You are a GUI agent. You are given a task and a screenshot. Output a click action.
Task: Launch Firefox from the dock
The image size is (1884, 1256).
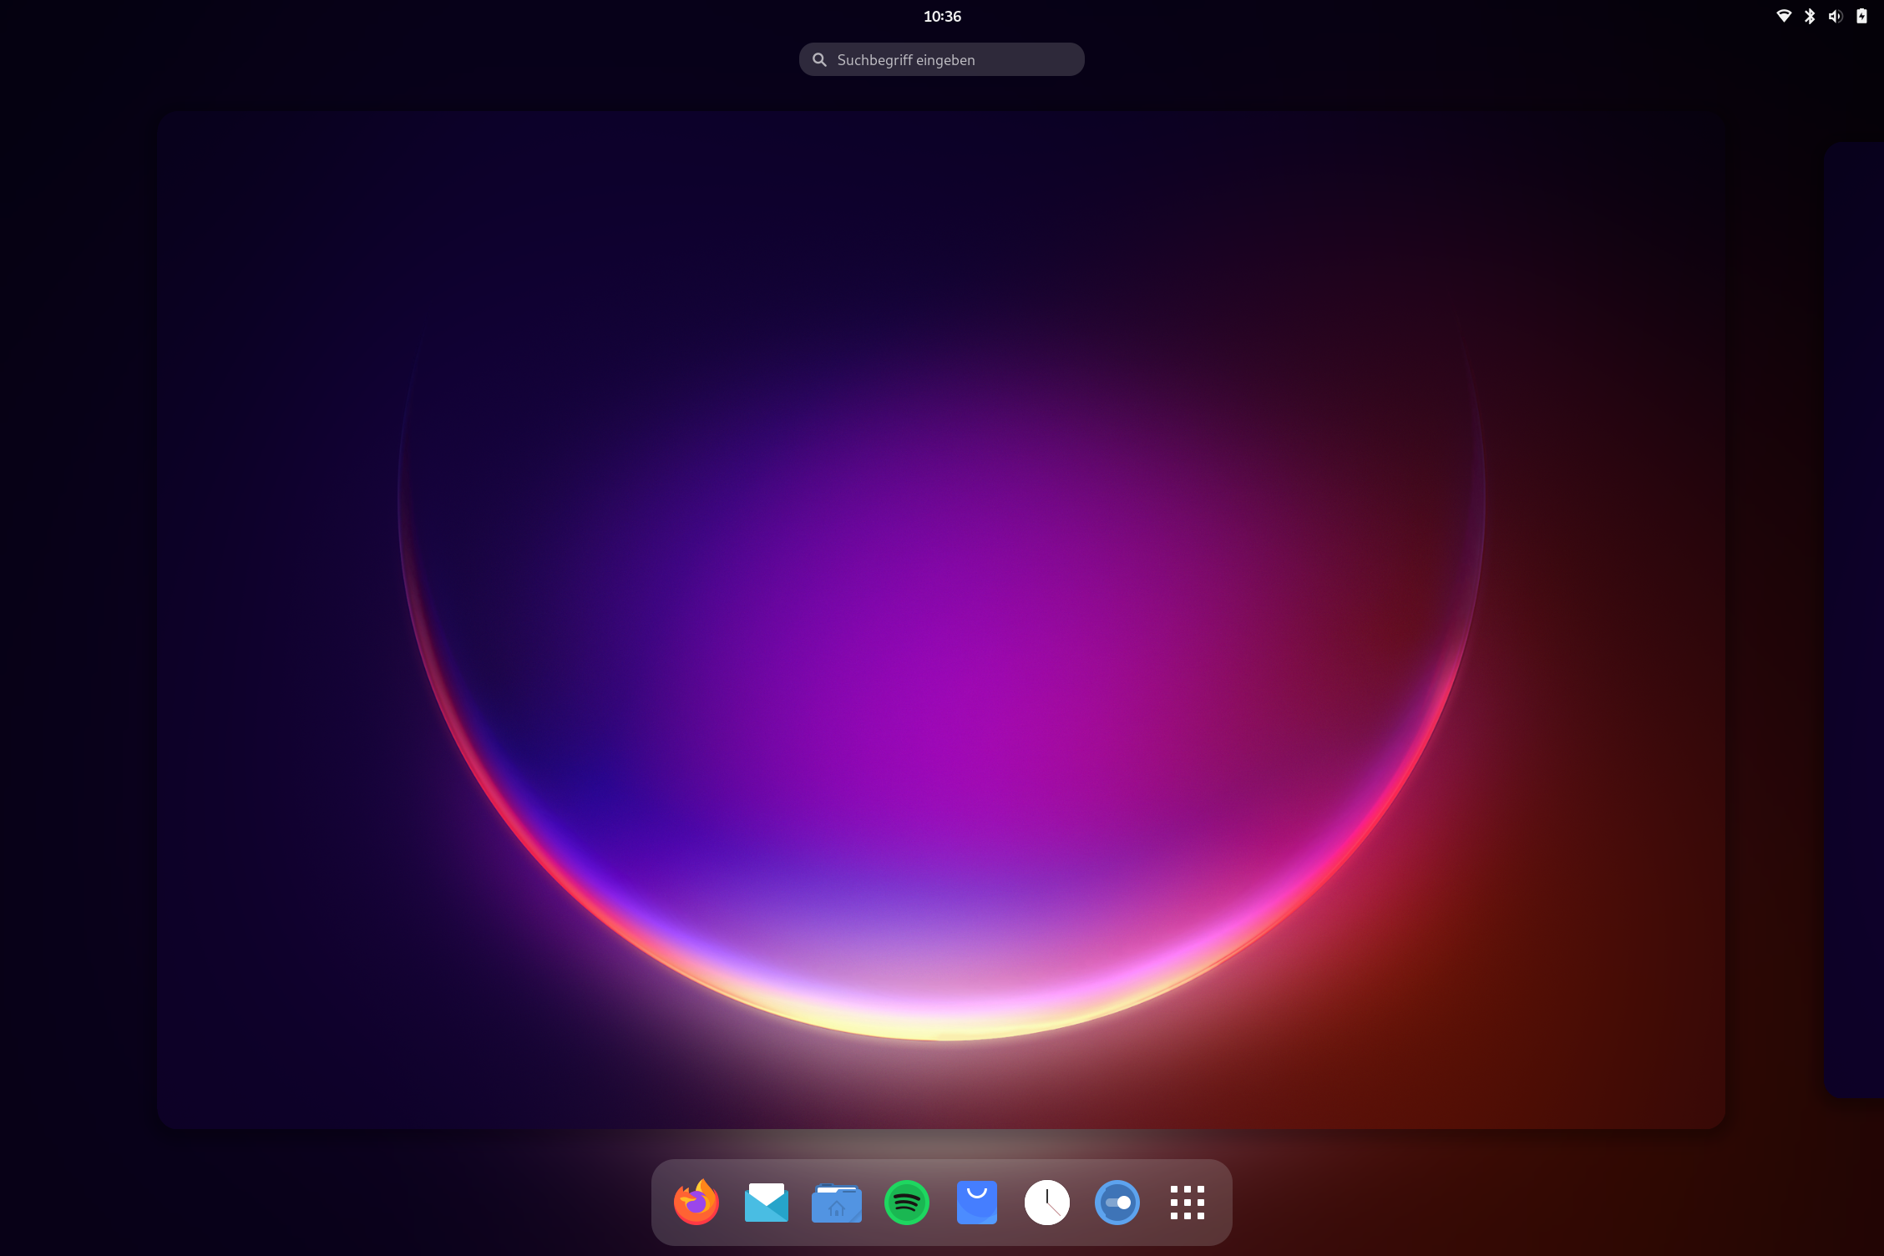click(696, 1203)
